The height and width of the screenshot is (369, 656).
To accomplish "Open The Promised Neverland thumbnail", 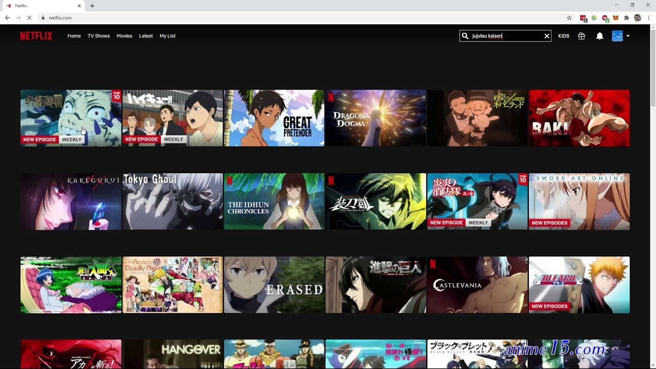I will click(x=477, y=118).
